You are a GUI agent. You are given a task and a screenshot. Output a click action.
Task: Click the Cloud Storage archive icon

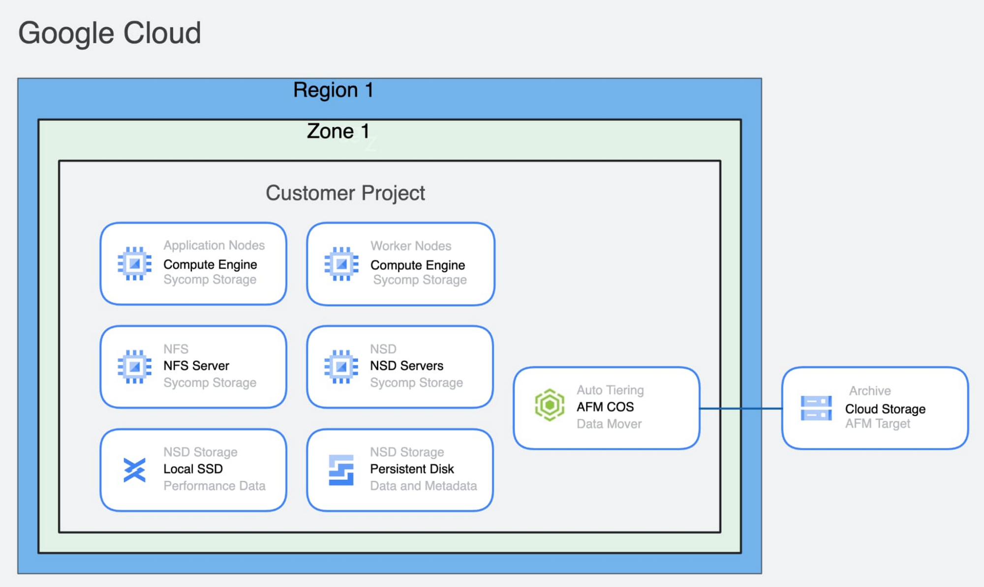(x=815, y=408)
